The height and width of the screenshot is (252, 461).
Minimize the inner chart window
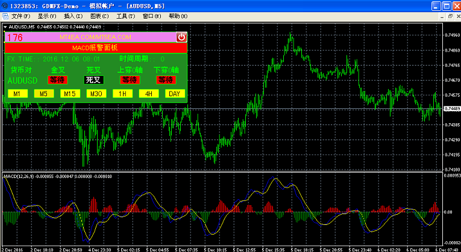[x=444, y=16]
